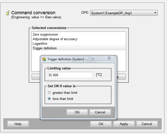Open Help for Command conversion
This screenshot has height=134, width=167.
point(18,124)
